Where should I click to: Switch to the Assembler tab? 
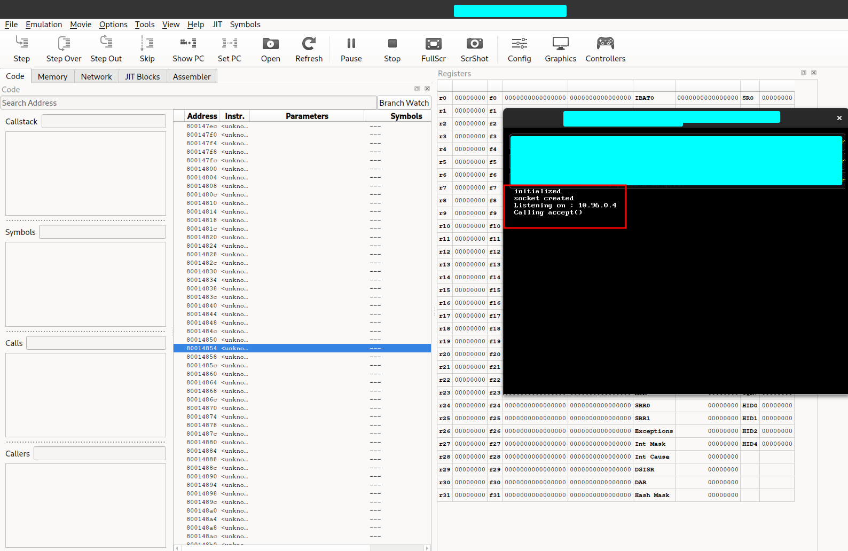192,76
